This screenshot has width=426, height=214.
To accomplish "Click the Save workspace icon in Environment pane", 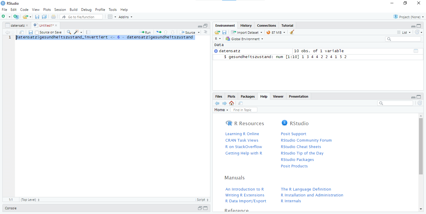I will click(224, 32).
